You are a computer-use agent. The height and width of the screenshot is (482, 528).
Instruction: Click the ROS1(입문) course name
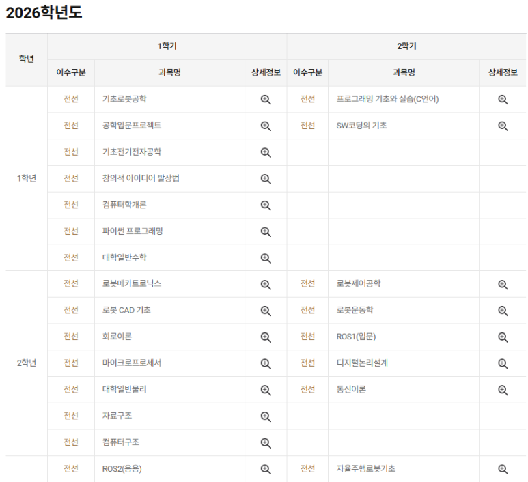[357, 337]
